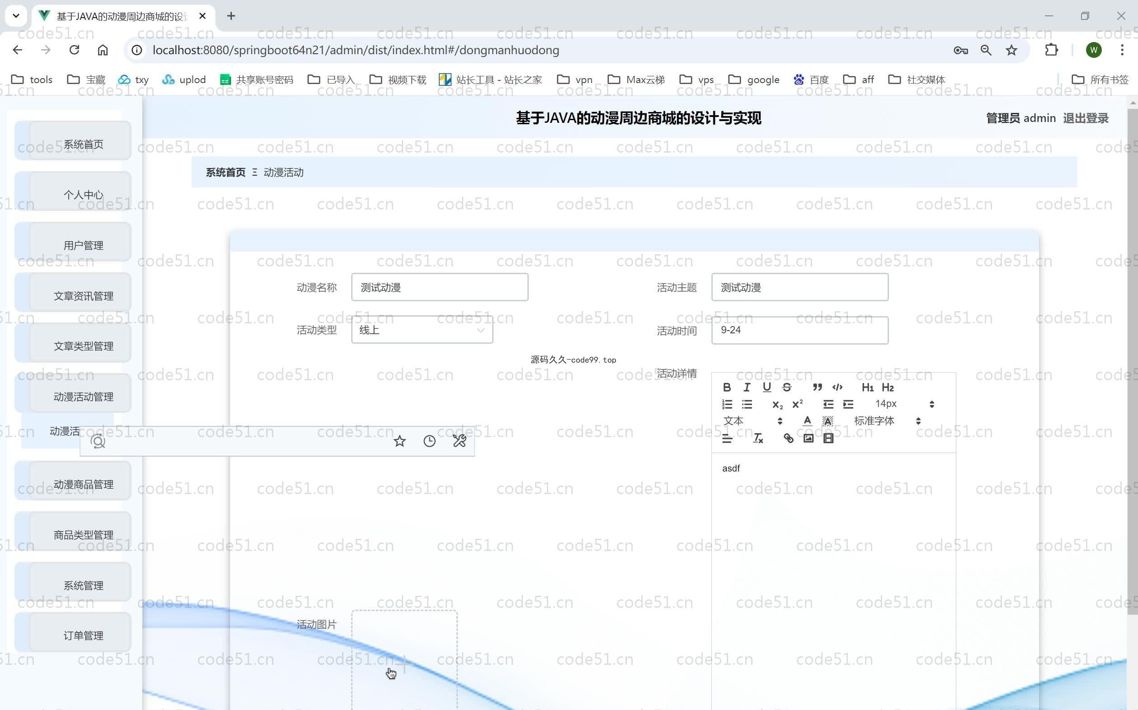
Task: Open a new browser tab
Action: point(230,16)
